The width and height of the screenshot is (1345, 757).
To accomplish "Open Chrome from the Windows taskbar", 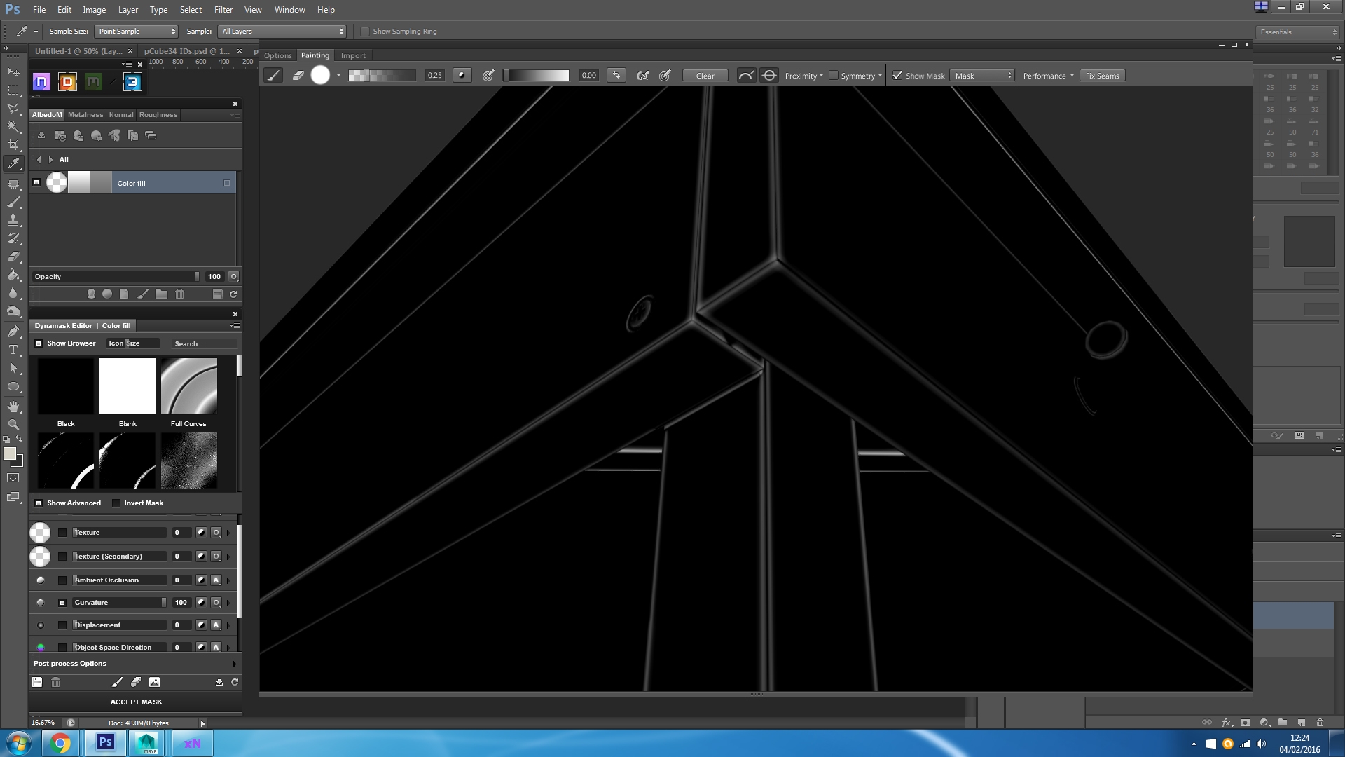I will (61, 742).
